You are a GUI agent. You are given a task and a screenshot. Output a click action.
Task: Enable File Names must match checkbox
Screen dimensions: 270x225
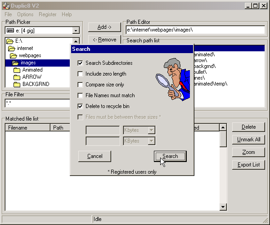click(x=81, y=95)
